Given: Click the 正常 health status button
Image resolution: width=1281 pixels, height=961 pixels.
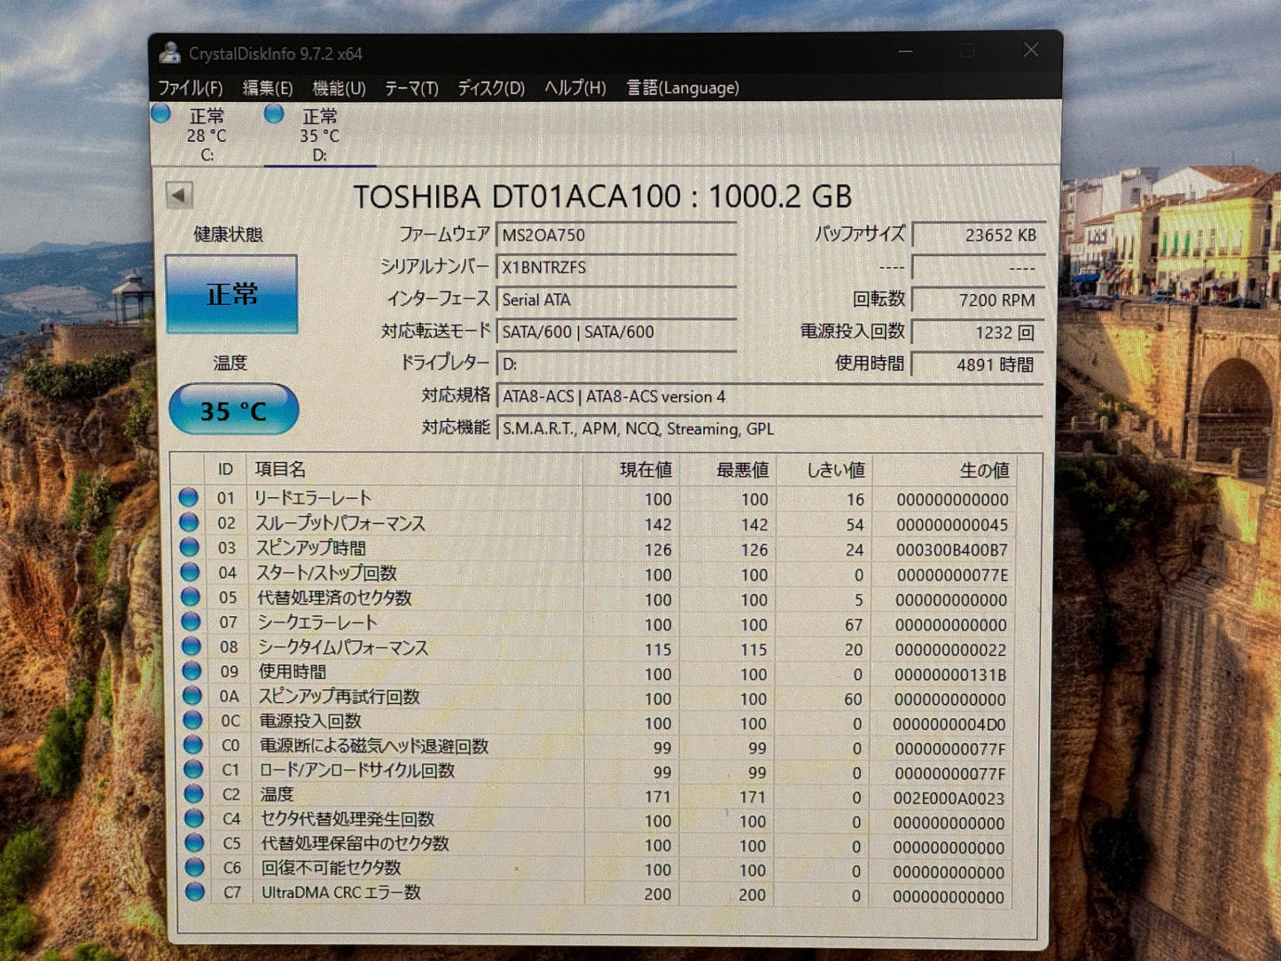Looking at the screenshot, I should pos(231,294).
